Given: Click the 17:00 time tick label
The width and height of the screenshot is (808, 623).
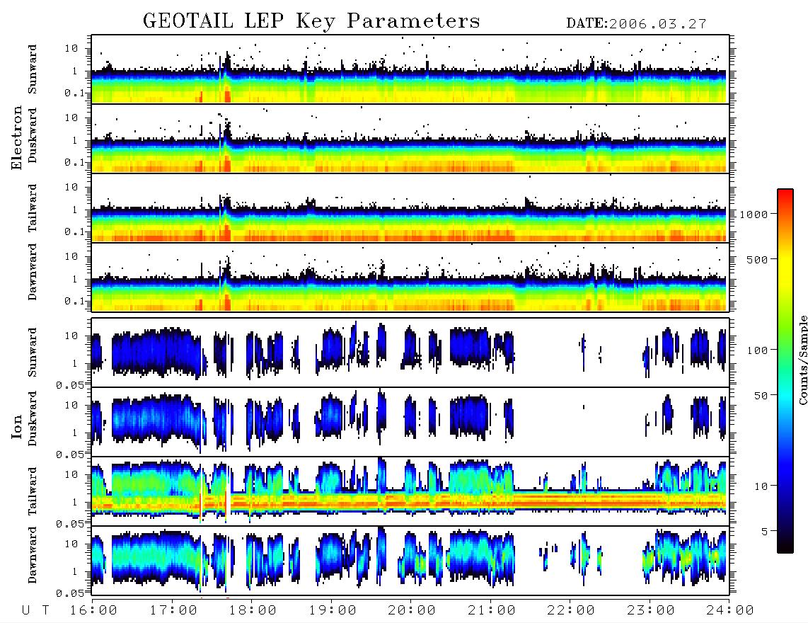Looking at the screenshot, I should tap(173, 610).
